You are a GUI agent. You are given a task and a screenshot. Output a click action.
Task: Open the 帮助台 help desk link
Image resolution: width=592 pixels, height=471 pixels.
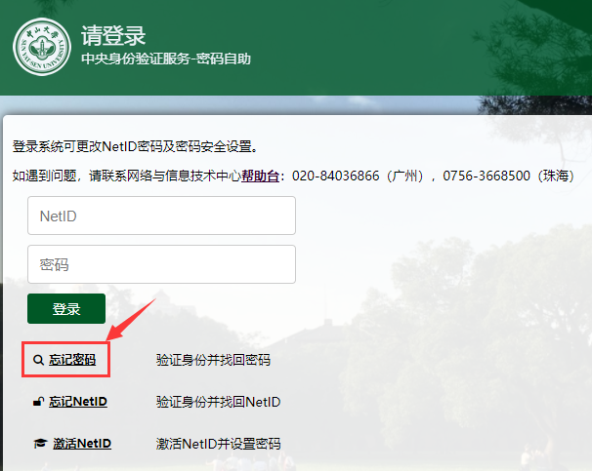[x=260, y=176]
